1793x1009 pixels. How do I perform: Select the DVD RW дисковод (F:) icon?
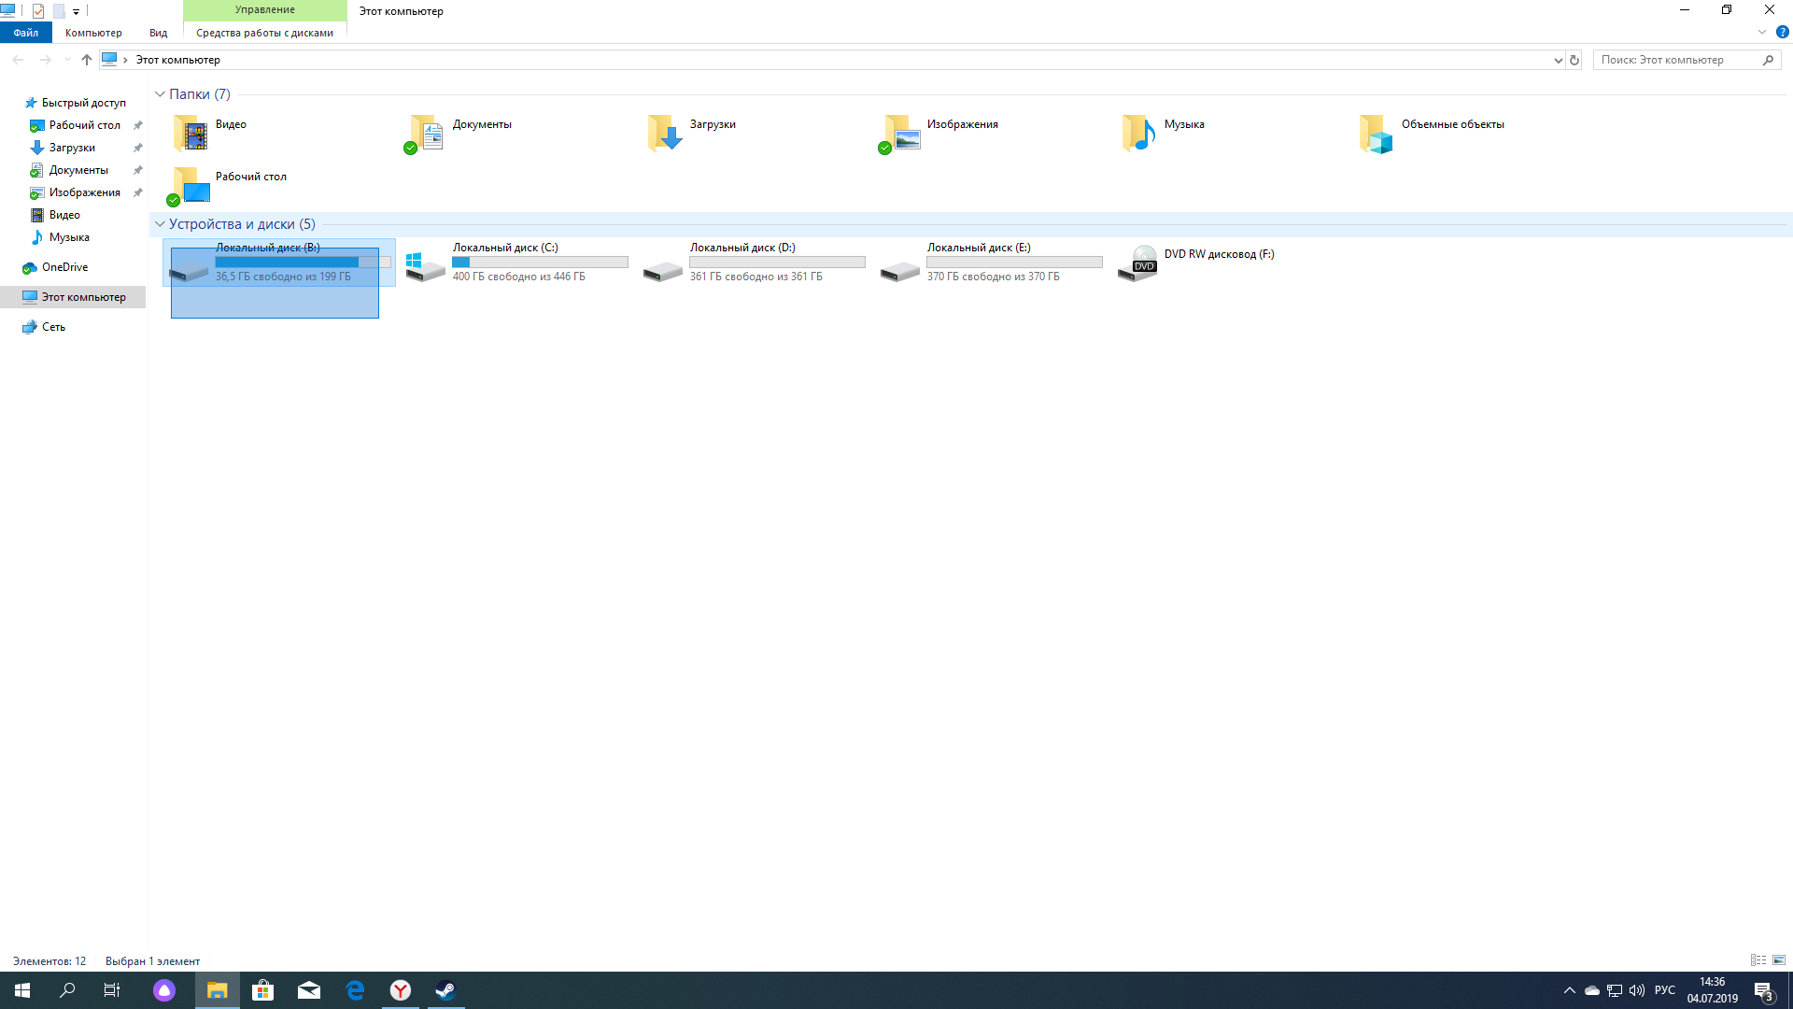(x=1137, y=263)
